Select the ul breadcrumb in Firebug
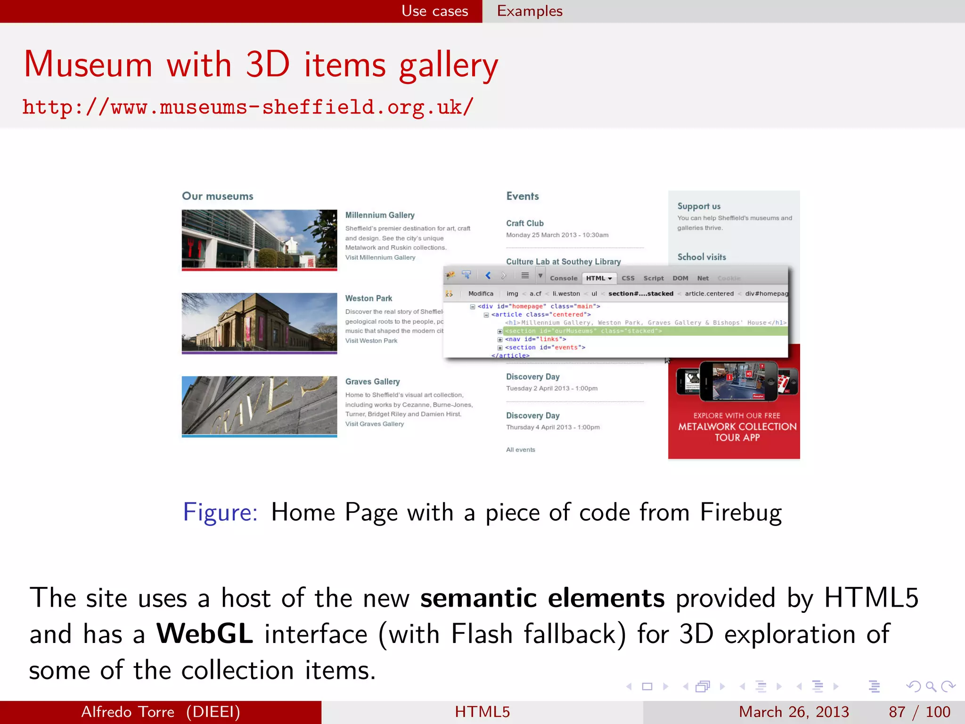 point(594,294)
